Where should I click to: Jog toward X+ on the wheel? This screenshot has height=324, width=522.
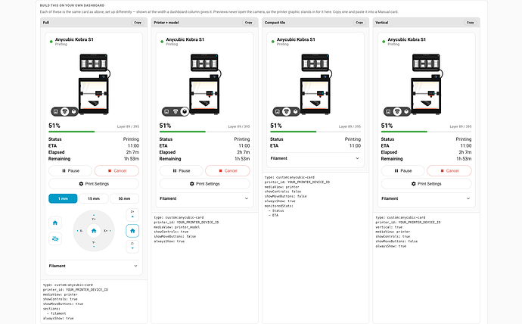107,230
